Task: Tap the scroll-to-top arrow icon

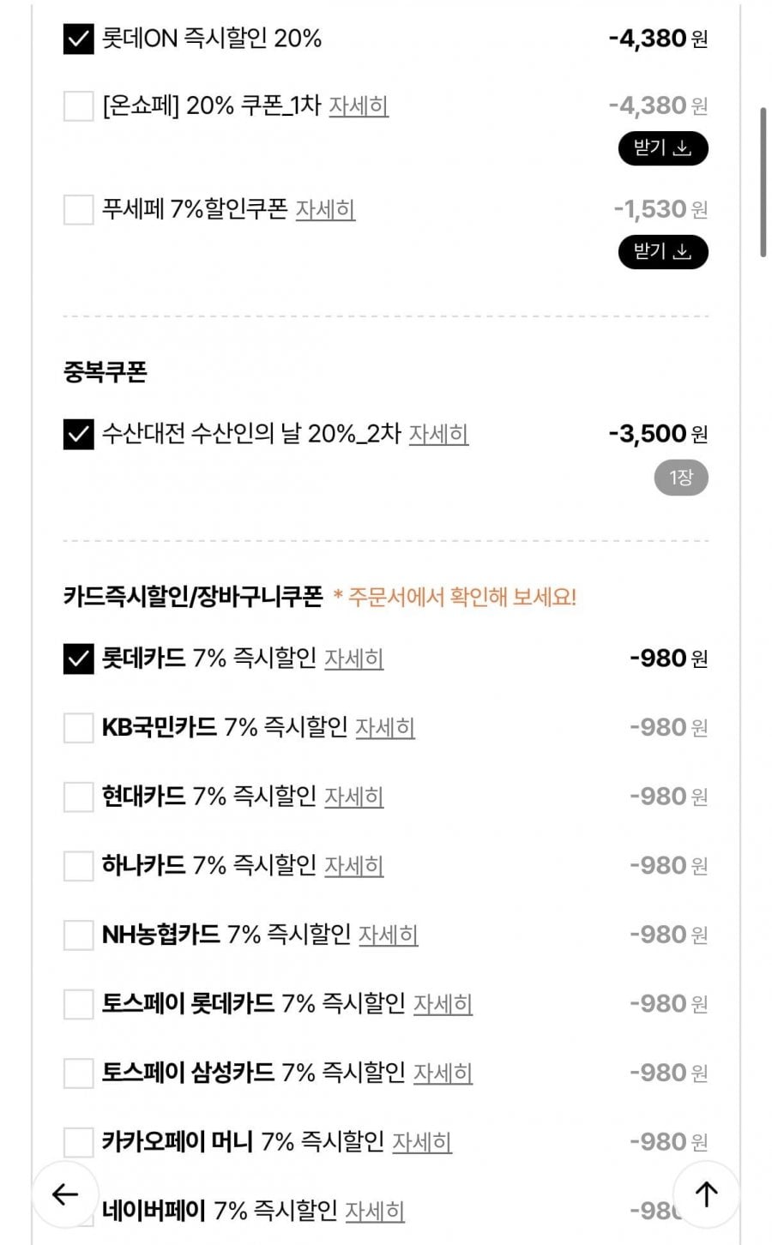Action: 705,1194
